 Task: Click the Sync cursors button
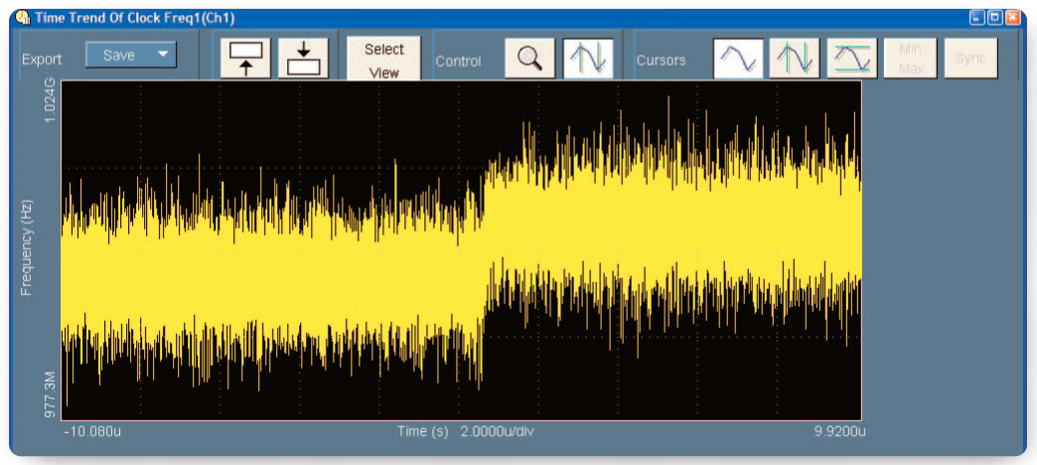968,59
